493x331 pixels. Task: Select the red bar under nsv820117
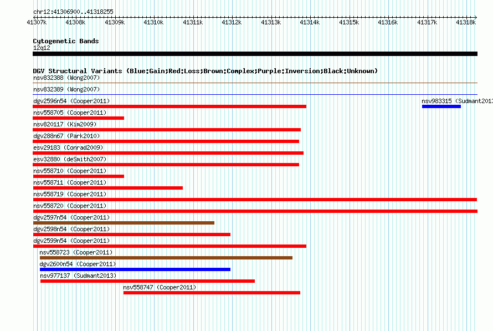[167, 130]
